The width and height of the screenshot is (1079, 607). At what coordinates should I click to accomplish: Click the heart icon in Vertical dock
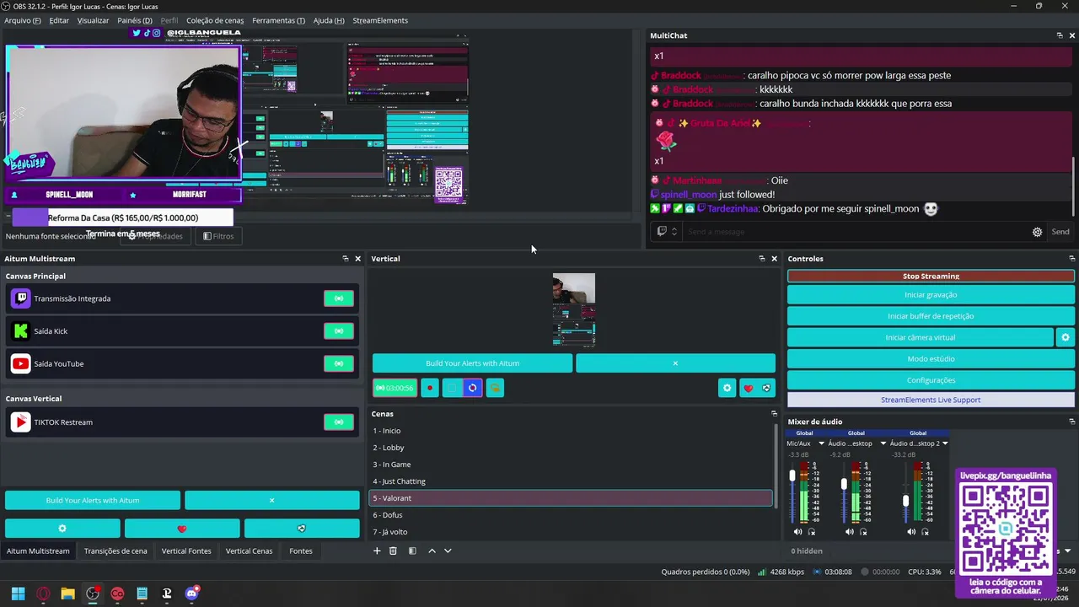tap(748, 389)
